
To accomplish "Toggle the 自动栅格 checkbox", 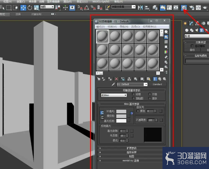I will (192, 46).
